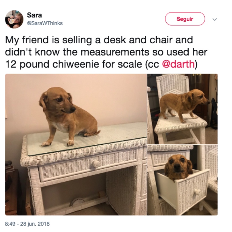Image resolution: width=232 pixels, height=232 pixels.
Task: Click the tweet text about the chiweenie
Action: point(106,52)
